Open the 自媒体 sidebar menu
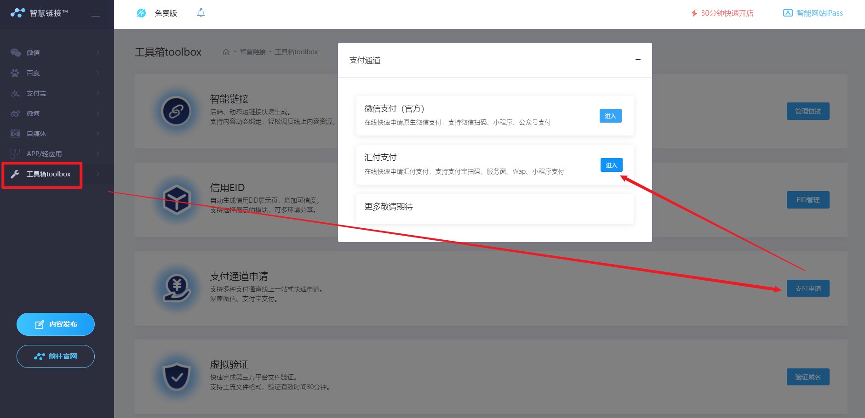Screen dimensions: 865x418 57,133
